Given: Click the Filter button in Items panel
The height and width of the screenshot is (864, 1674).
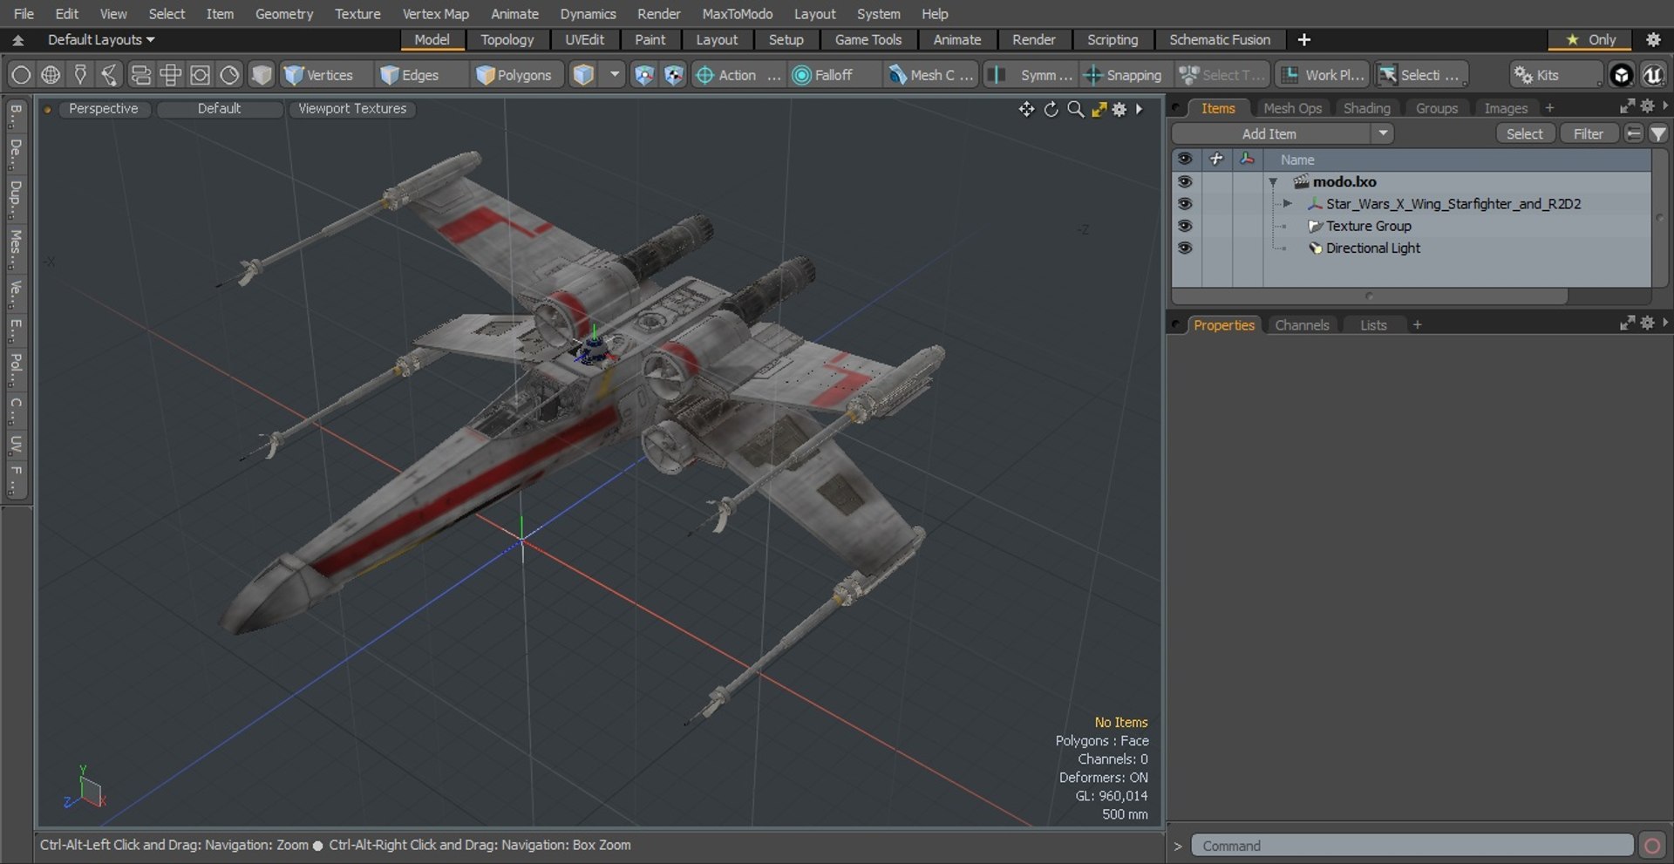Looking at the screenshot, I should point(1588,133).
